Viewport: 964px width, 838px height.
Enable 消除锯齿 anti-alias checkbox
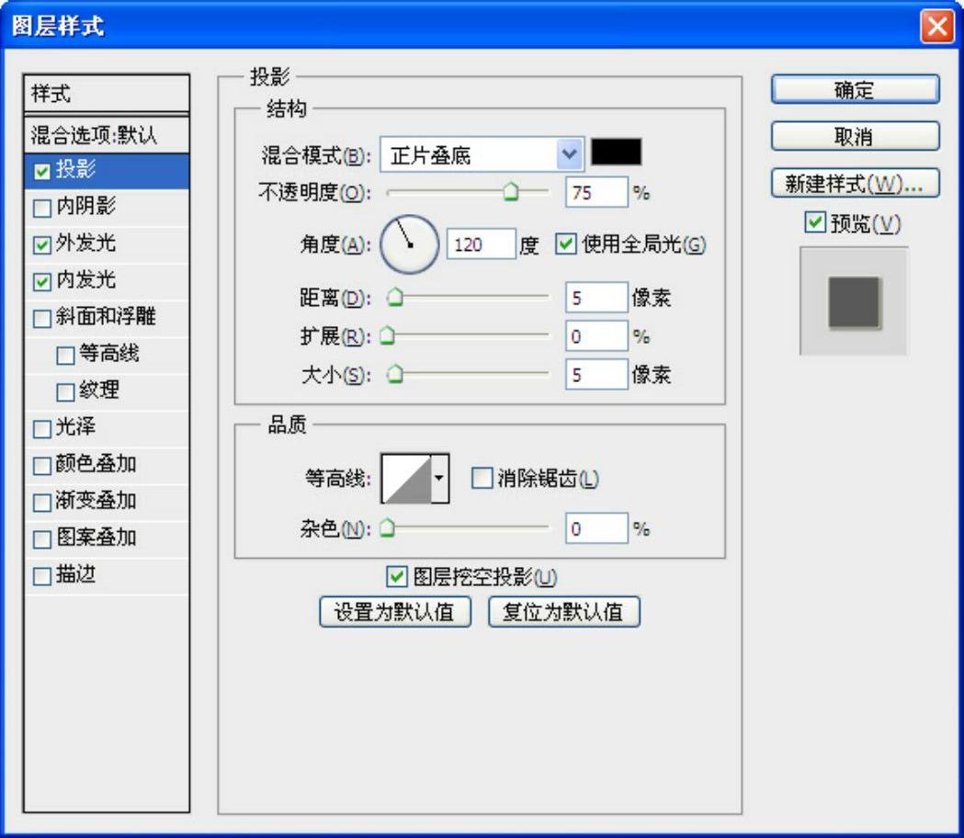tap(482, 479)
